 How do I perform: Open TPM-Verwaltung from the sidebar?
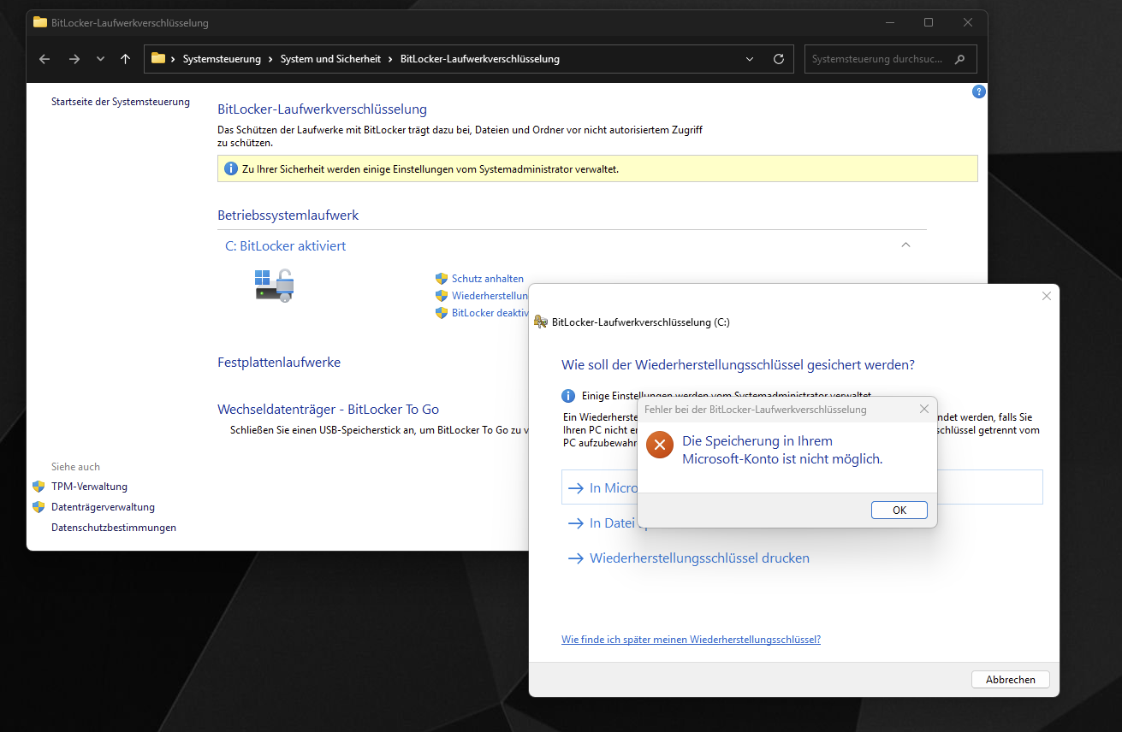coord(89,487)
